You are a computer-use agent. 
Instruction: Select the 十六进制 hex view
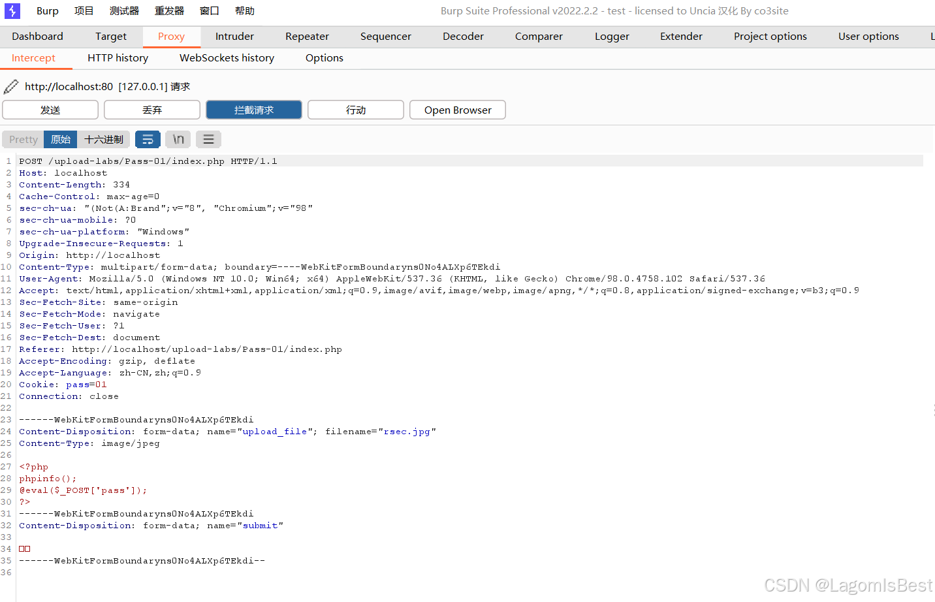(104, 139)
